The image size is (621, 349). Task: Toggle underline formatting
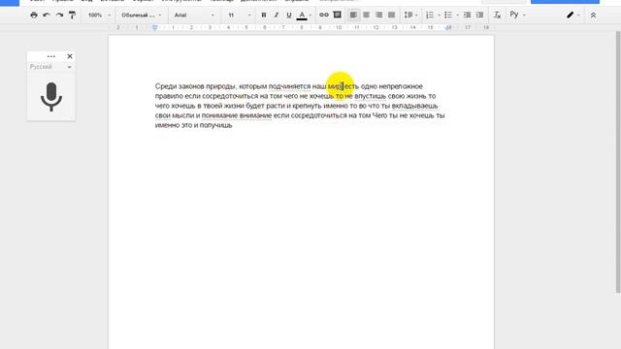pos(289,16)
